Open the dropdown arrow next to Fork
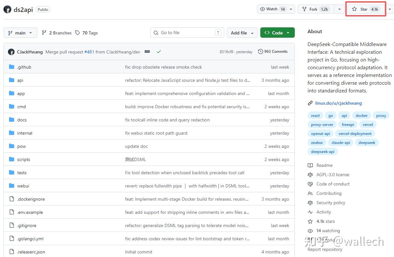Screen dimensions: 394x257 (x=339, y=9)
